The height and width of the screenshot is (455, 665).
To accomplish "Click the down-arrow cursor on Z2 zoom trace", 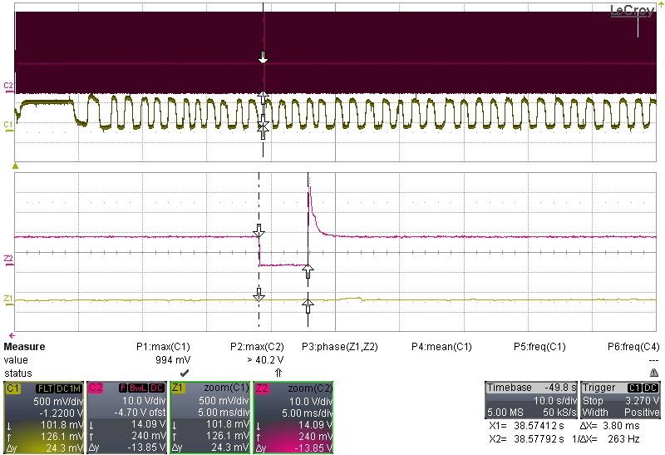I will tap(259, 231).
